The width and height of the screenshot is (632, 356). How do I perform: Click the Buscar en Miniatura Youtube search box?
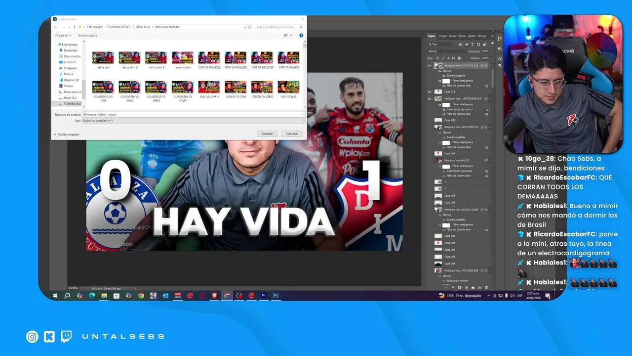pos(279,27)
